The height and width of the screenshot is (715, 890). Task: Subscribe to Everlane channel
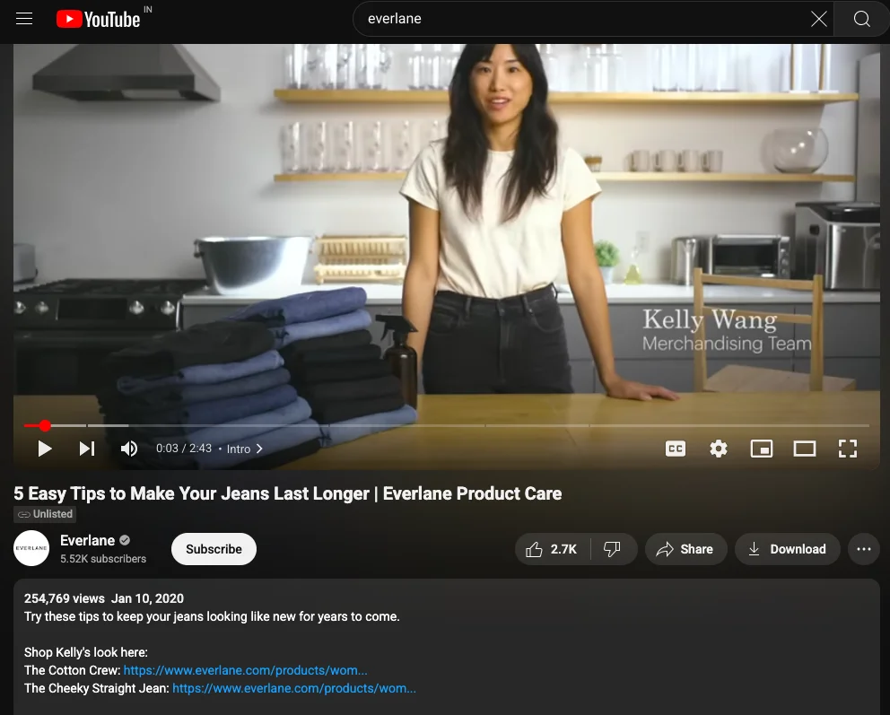click(214, 549)
